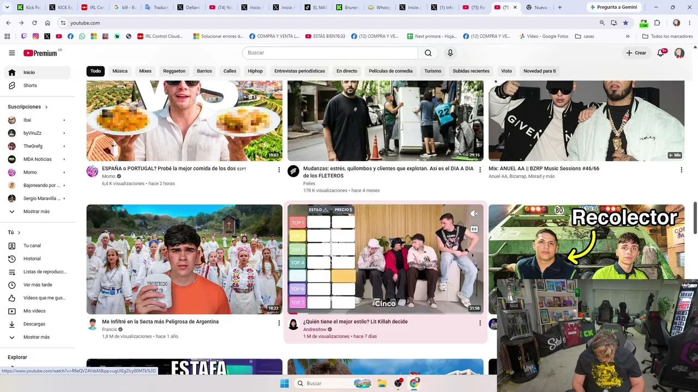Open the Instagram bookmark icon

(x=35, y=36)
